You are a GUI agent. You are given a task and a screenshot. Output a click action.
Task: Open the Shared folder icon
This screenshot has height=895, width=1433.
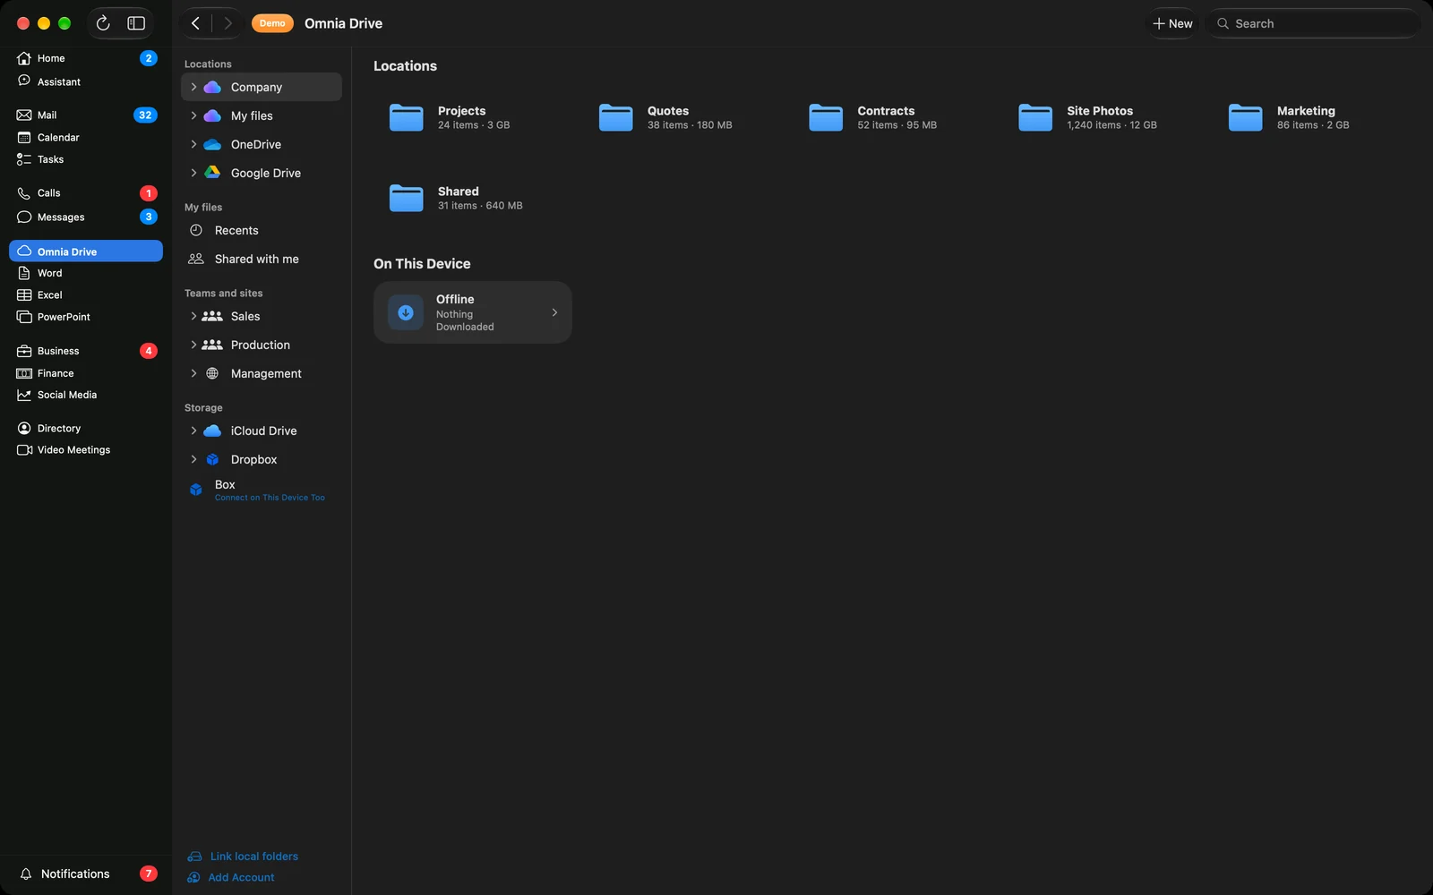tap(406, 198)
